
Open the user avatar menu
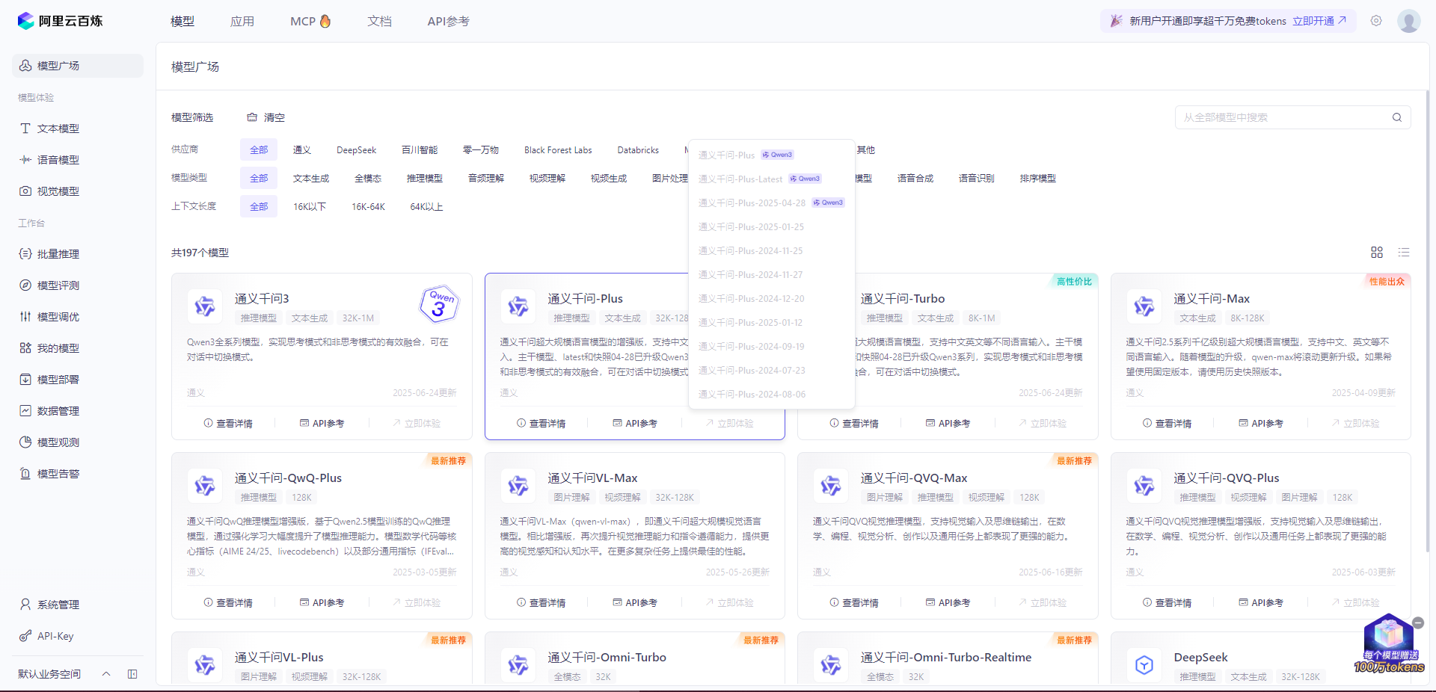[1409, 21]
